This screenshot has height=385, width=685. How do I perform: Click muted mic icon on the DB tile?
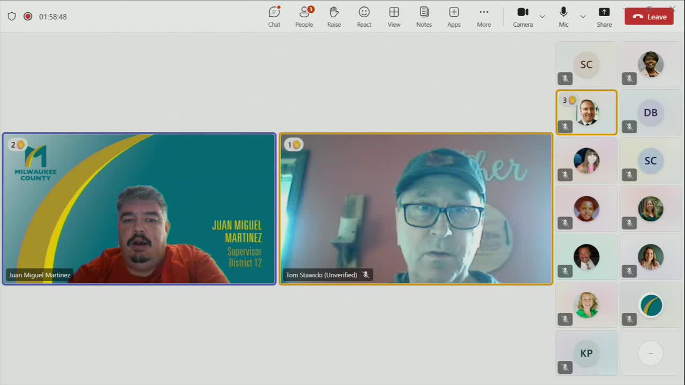click(x=629, y=127)
